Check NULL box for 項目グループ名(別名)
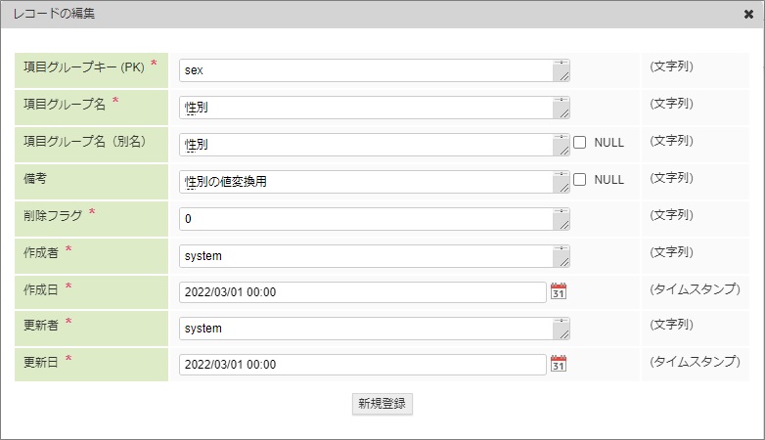Screen dimensions: 765x440 click(580, 142)
